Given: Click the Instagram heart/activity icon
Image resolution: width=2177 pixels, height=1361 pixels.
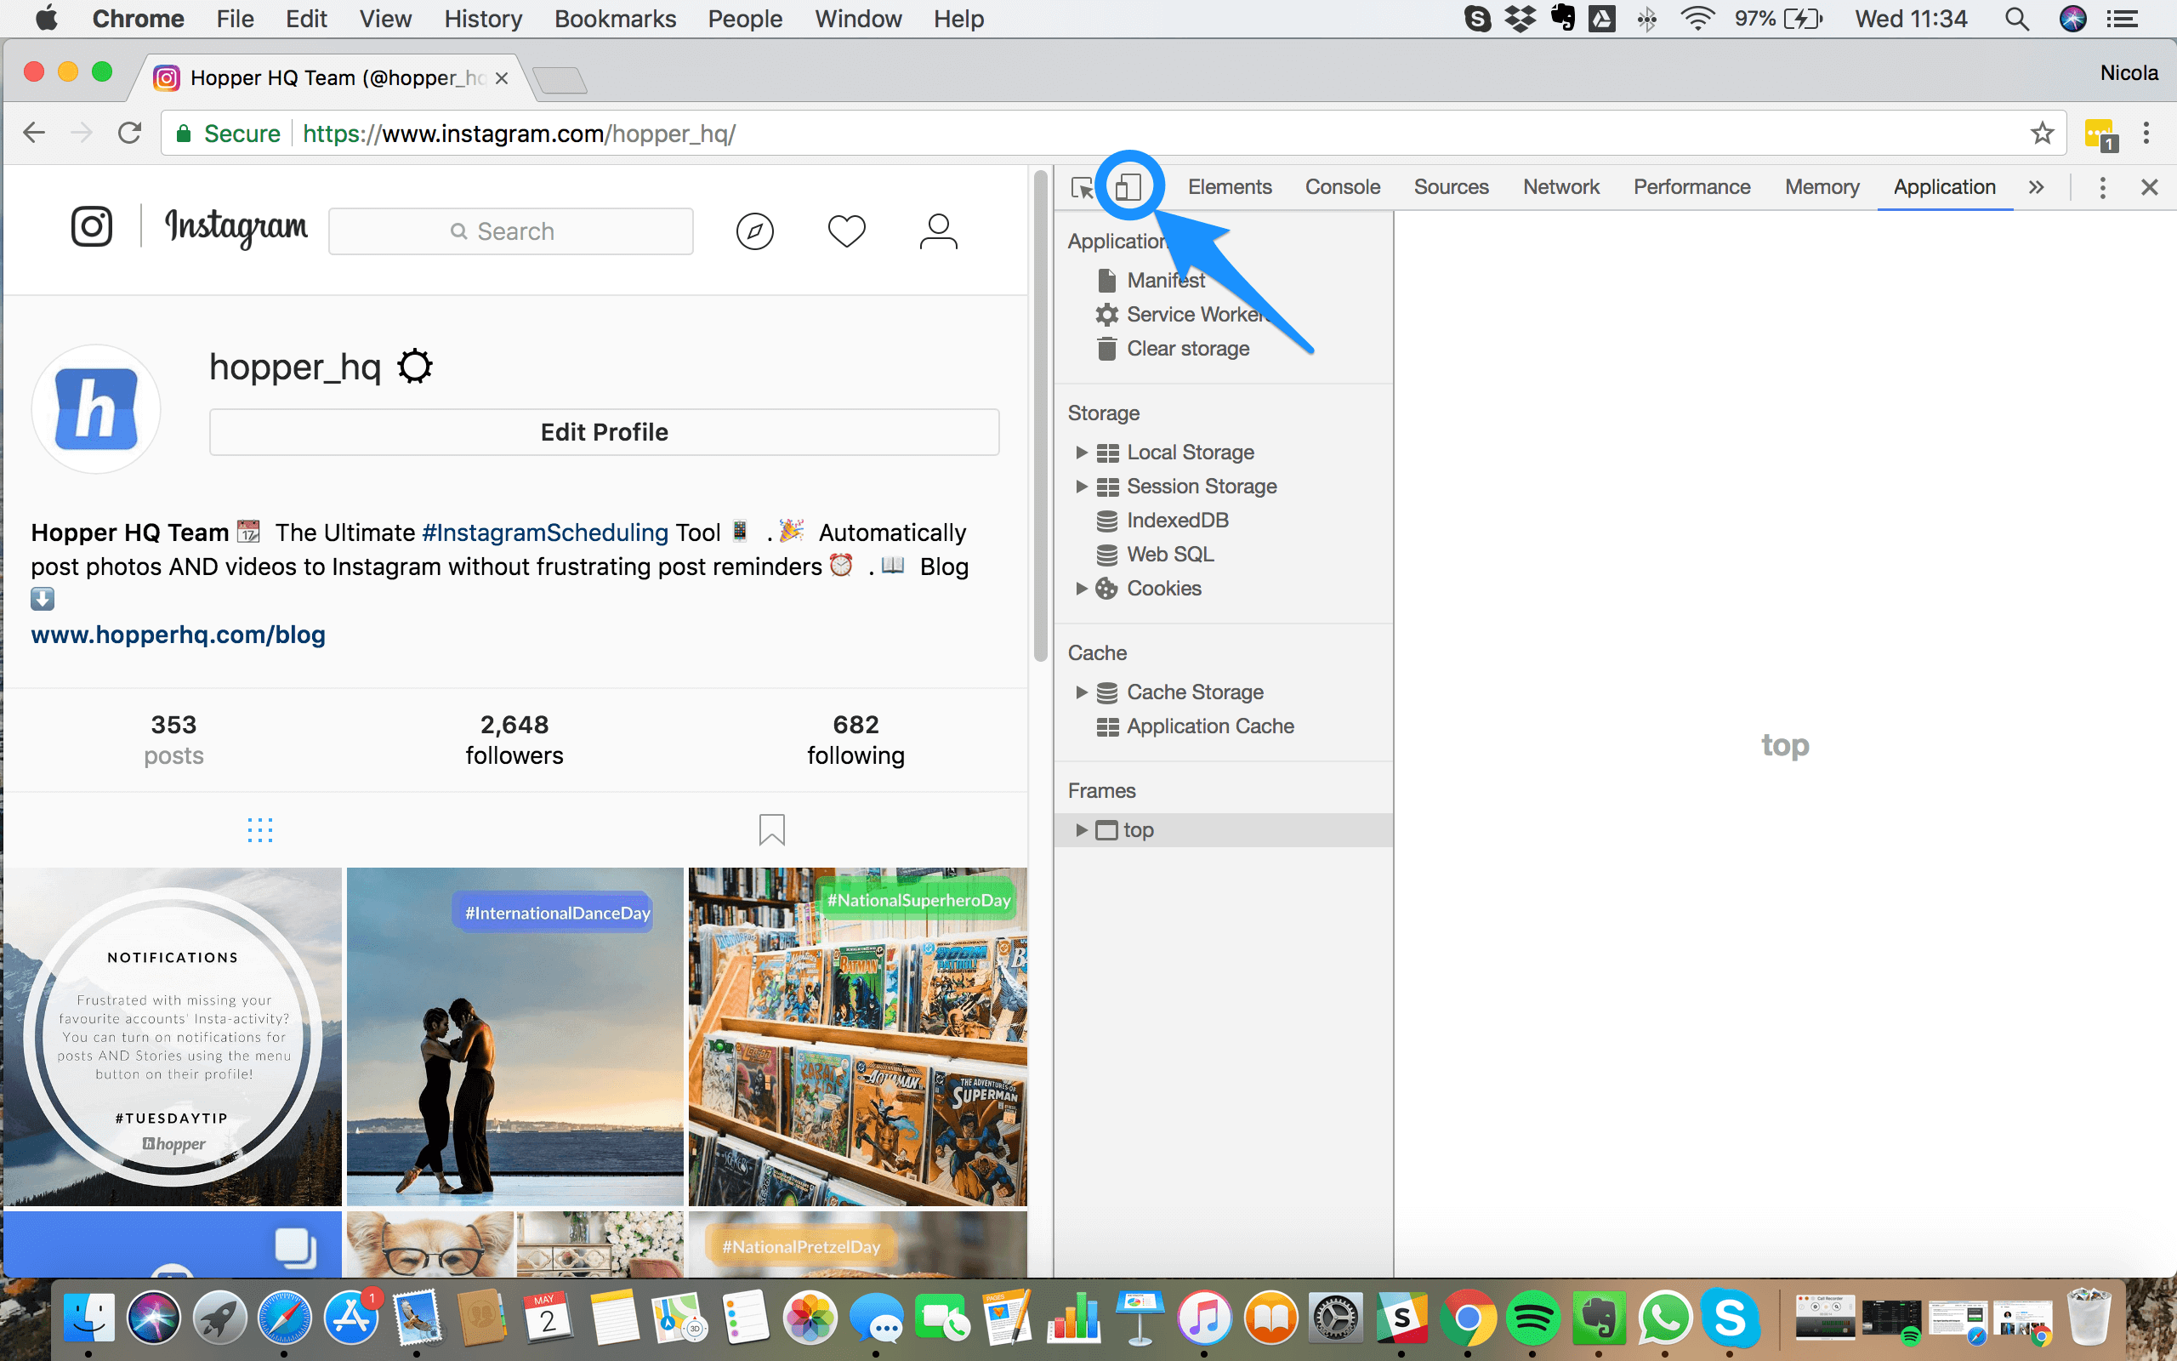Looking at the screenshot, I should (846, 231).
